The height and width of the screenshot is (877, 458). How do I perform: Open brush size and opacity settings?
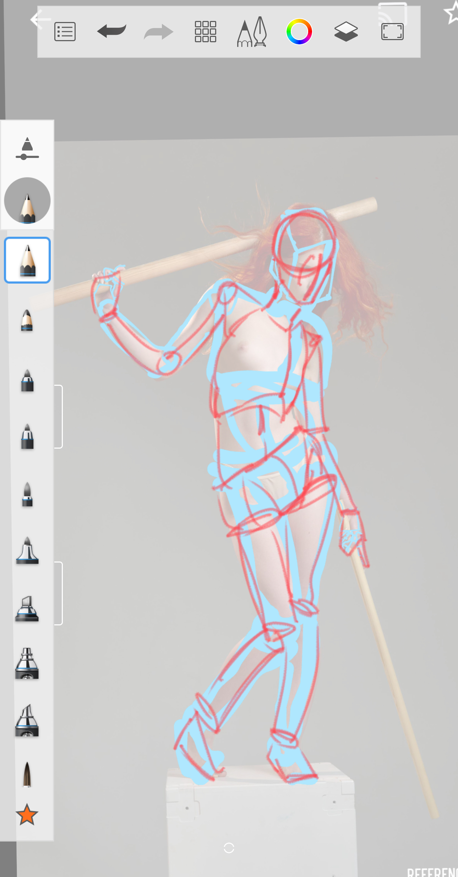point(27,148)
